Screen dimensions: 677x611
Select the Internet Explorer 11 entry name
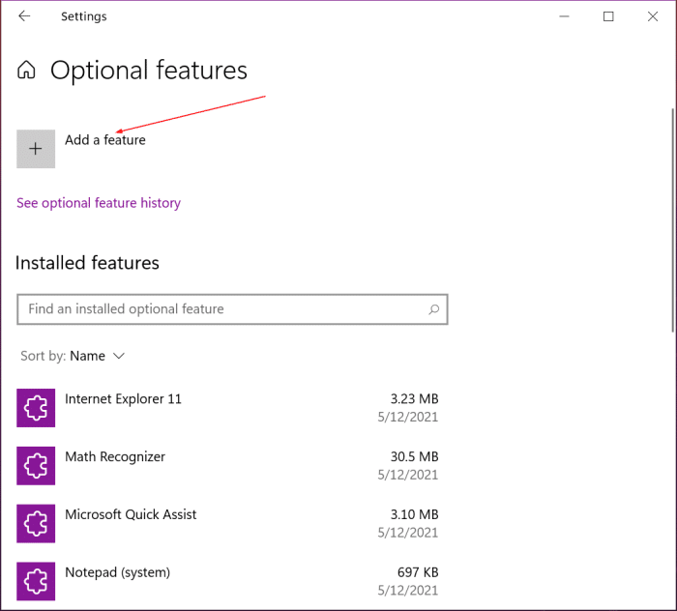(123, 399)
